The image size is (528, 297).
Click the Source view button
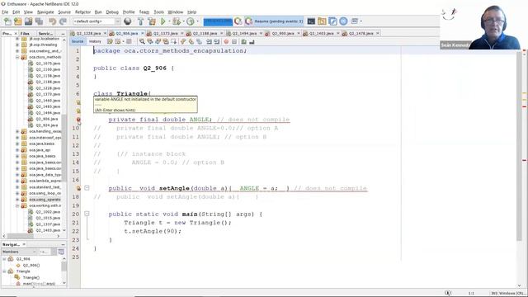pos(77,41)
